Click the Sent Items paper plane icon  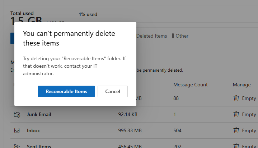[17, 146]
